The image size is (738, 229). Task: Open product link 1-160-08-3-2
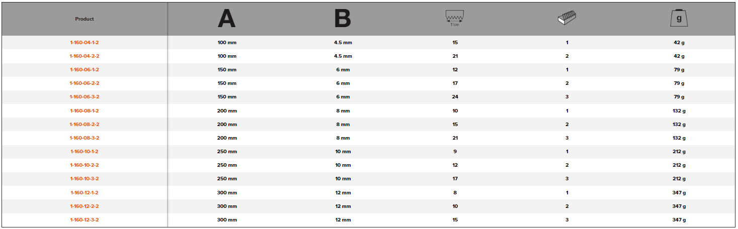coord(85,138)
